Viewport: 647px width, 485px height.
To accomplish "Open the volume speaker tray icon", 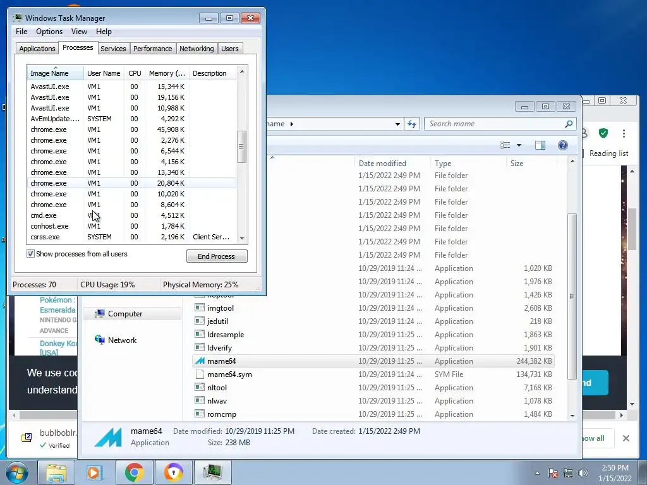I will [583, 473].
